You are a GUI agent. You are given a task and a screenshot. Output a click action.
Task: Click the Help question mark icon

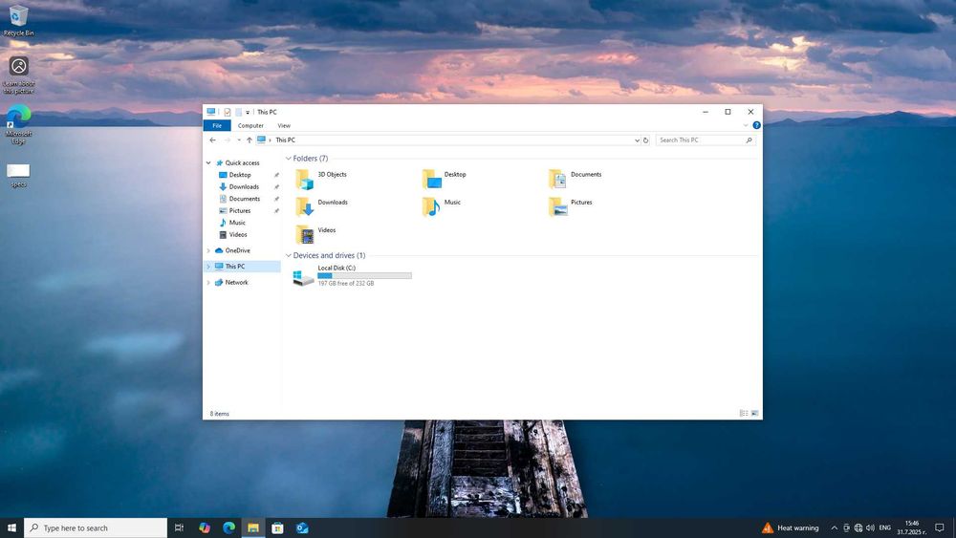click(756, 125)
